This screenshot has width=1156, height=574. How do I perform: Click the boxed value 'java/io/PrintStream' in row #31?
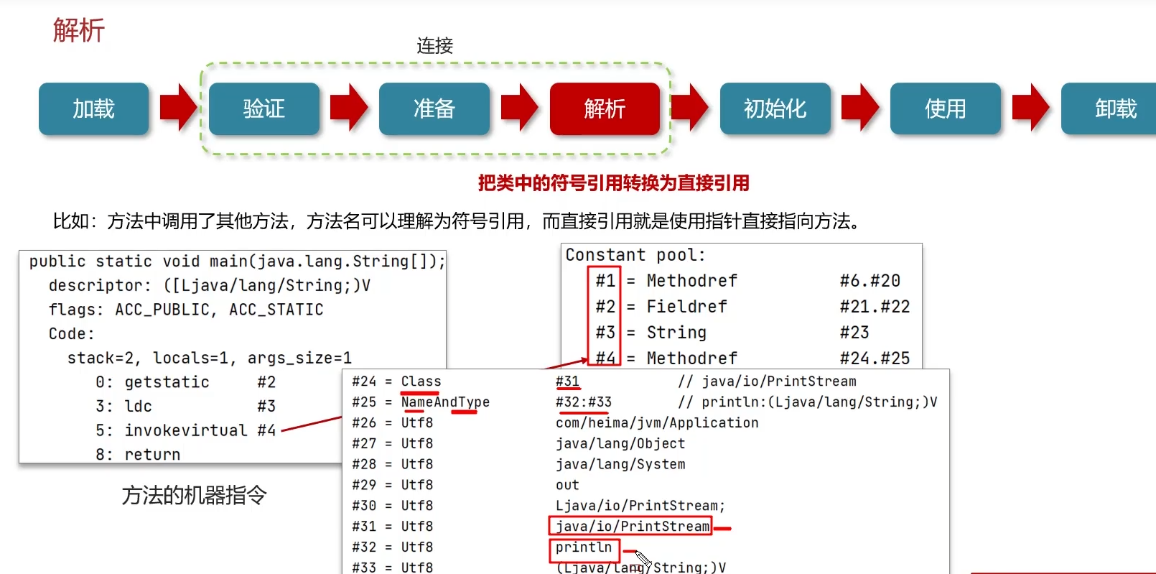coord(630,526)
